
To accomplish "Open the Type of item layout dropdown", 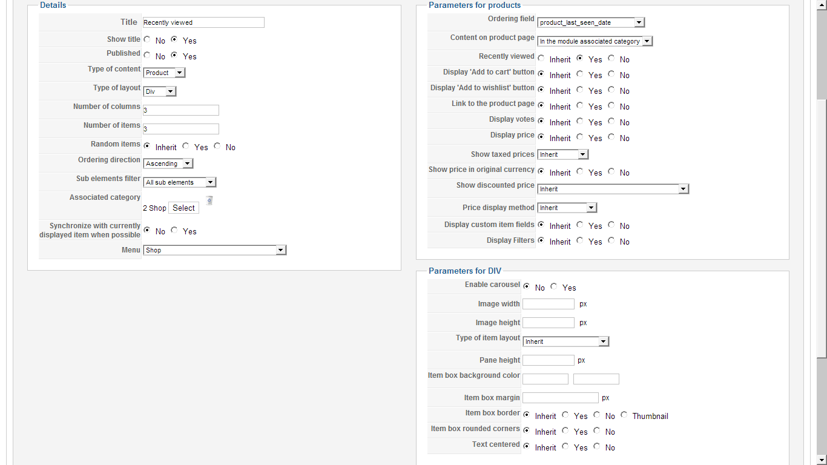I will pos(565,341).
